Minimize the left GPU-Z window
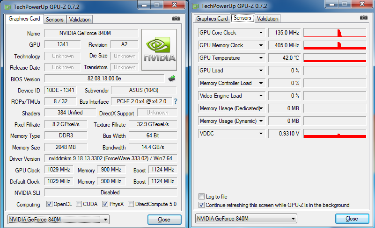The image size is (375, 228). coord(144,5)
